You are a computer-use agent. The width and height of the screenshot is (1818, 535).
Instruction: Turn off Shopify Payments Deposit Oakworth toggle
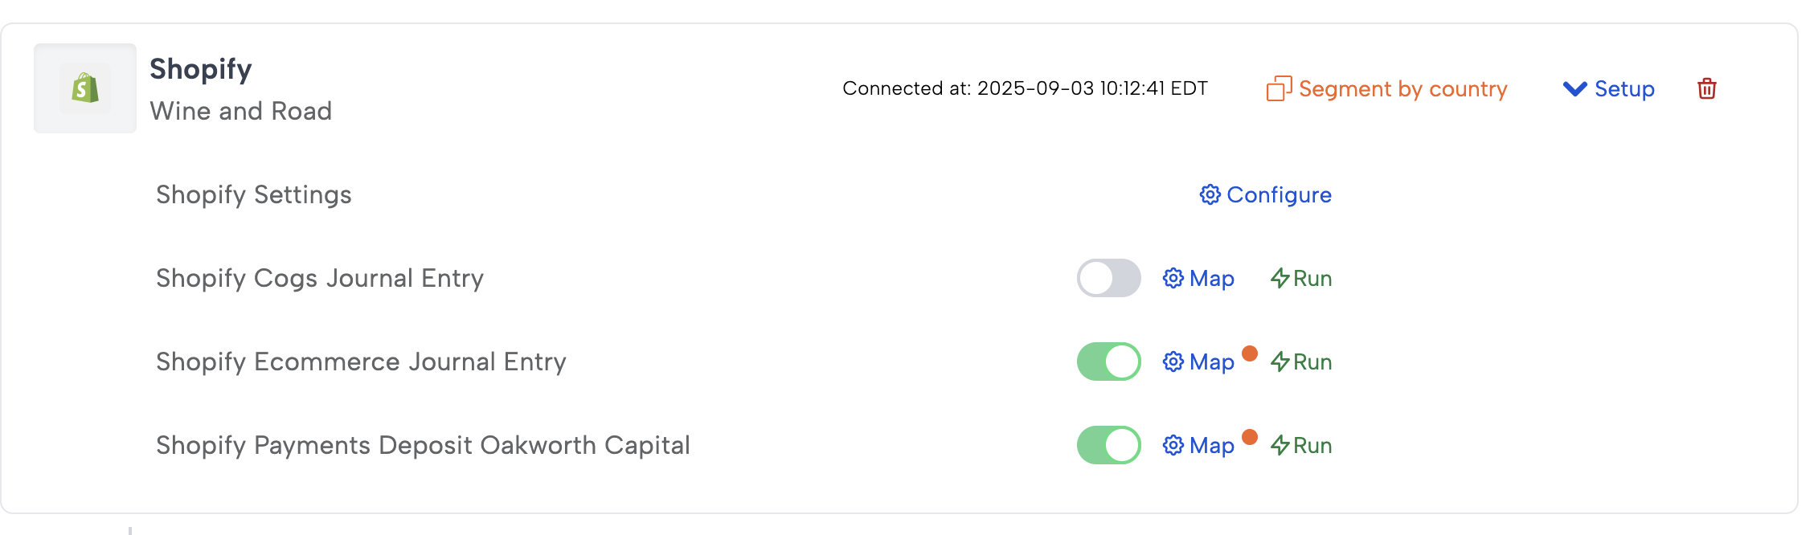point(1108,446)
